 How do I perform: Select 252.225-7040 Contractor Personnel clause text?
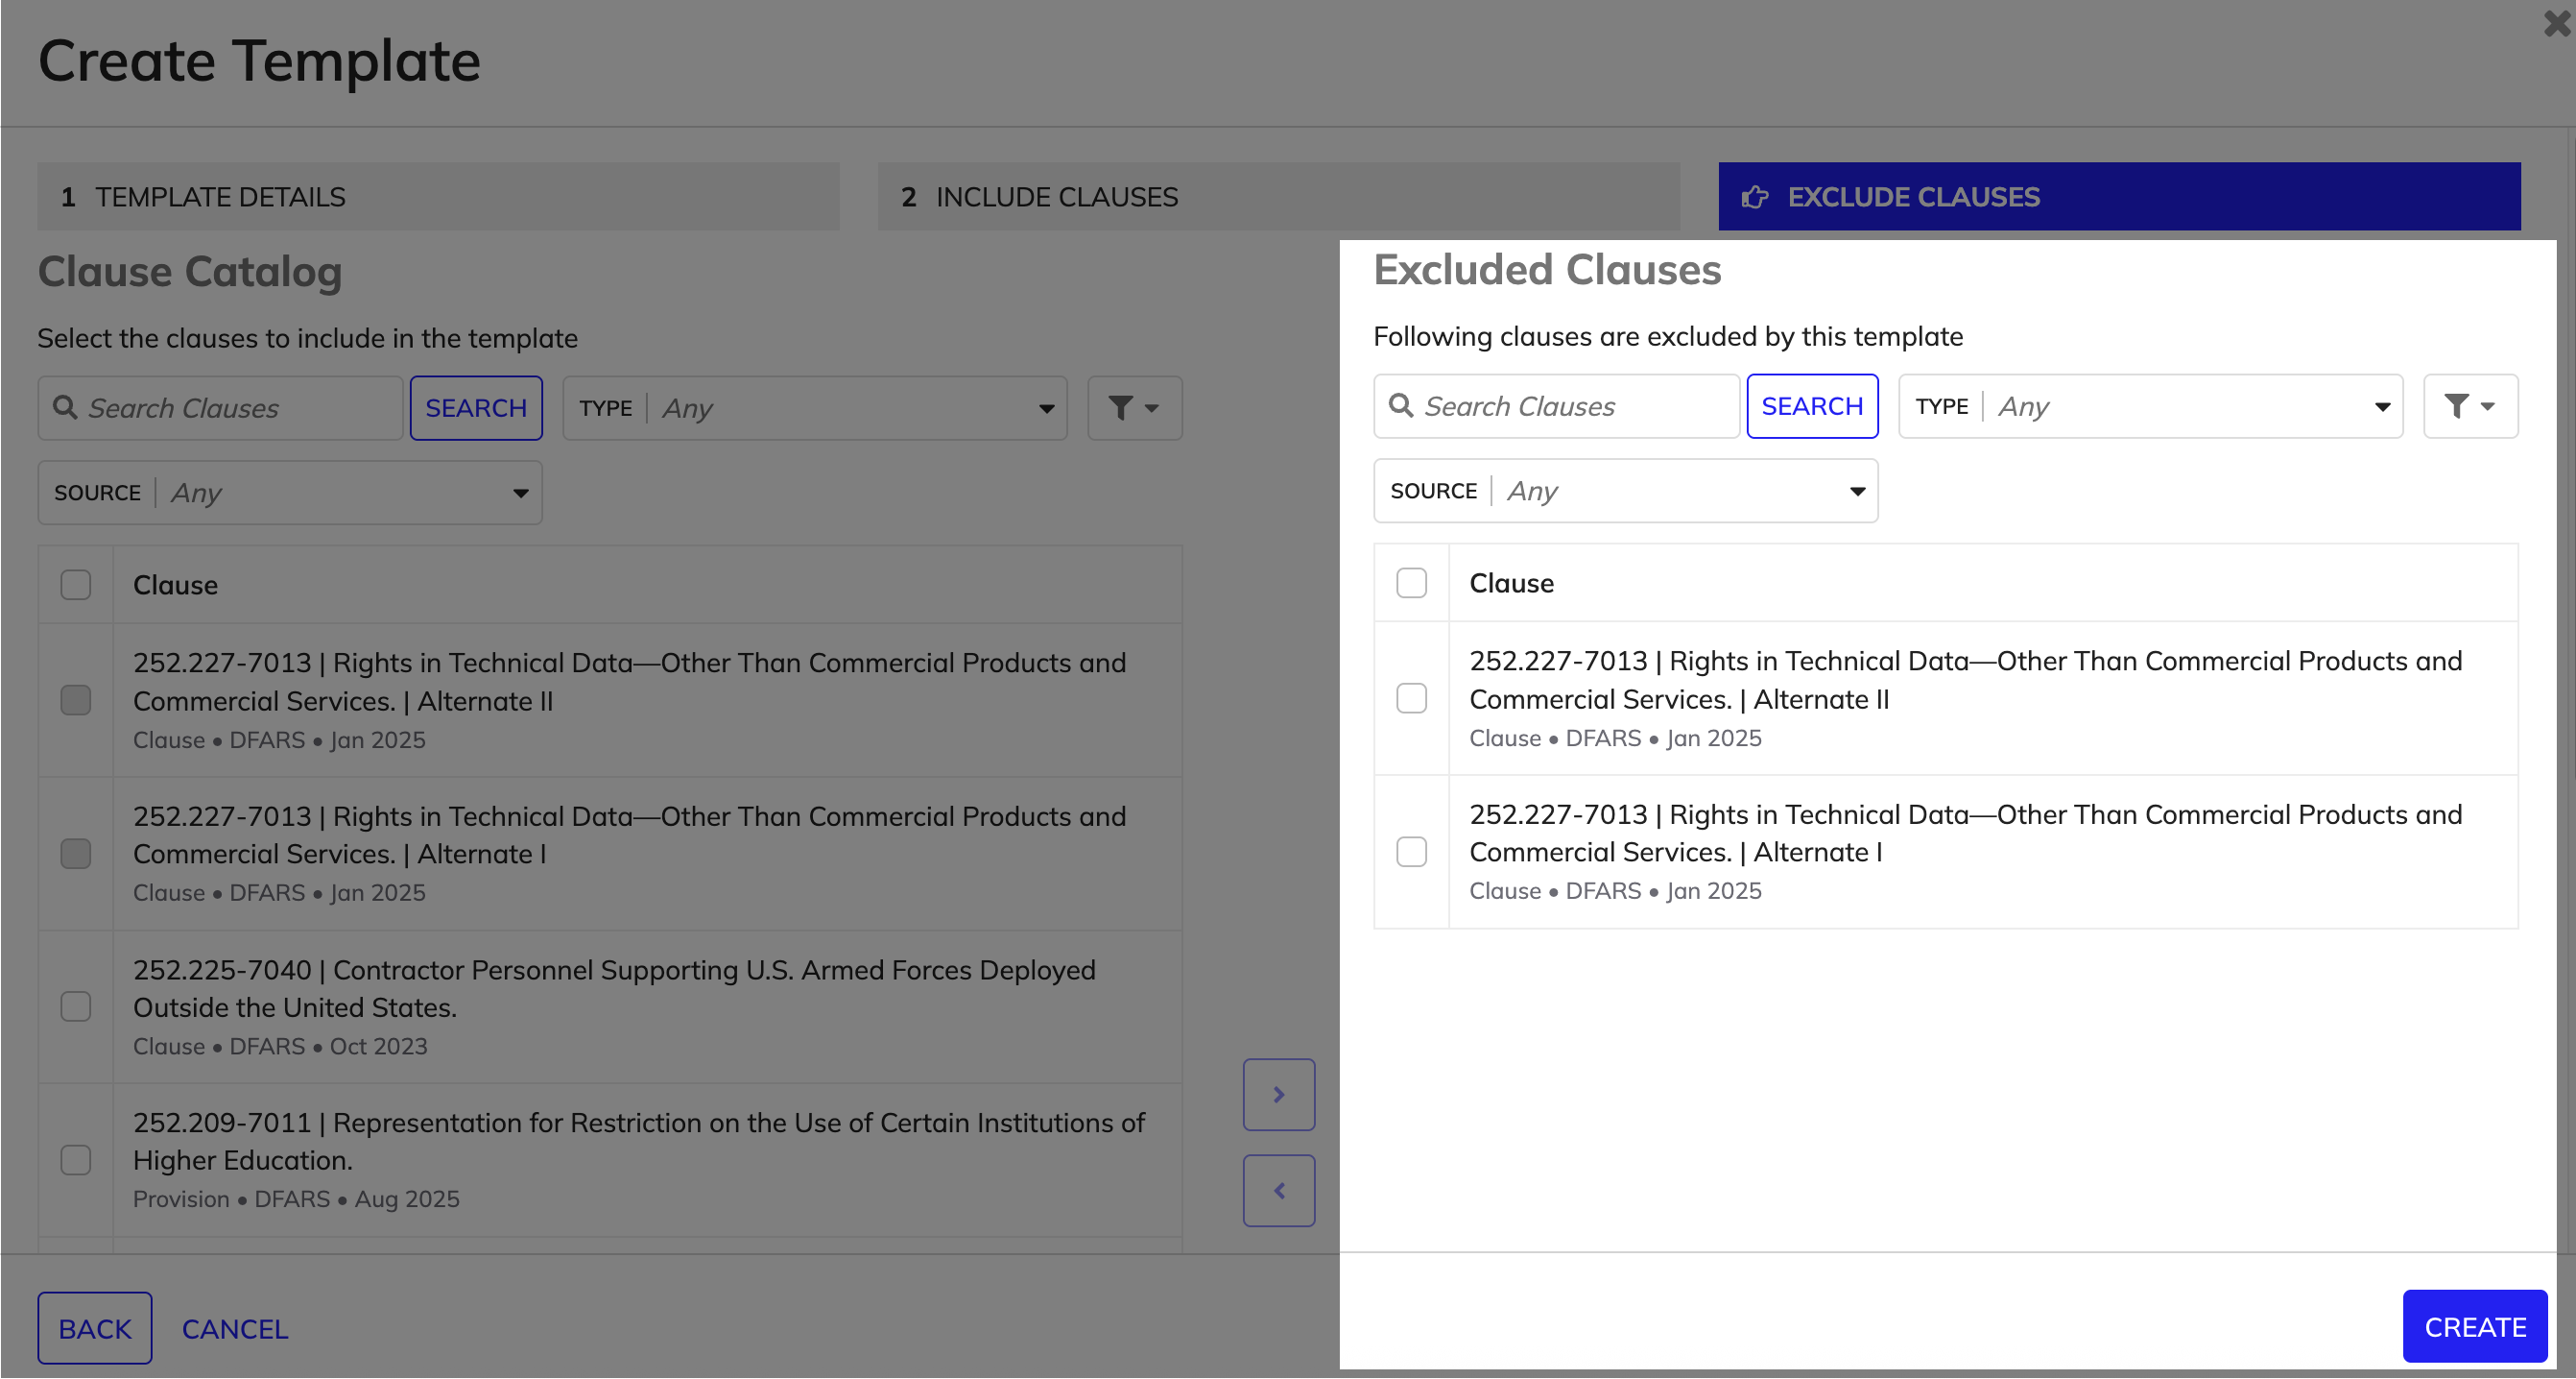click(614, 989)
